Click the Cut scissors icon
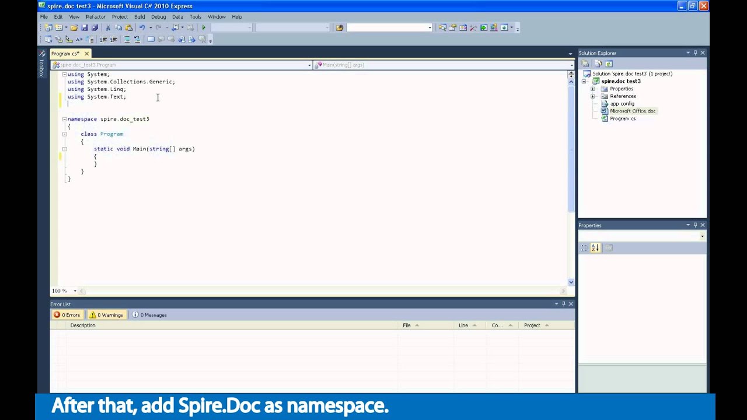The width and height of the screenshot is (747, 420). coord(108,27)
